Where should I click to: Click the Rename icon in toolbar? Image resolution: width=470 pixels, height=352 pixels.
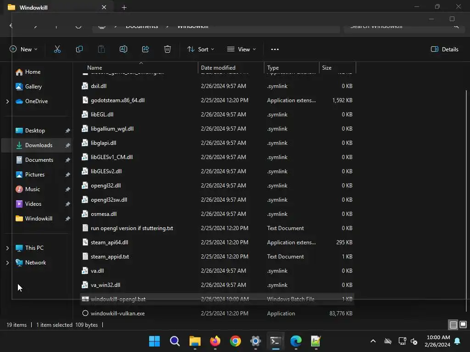click(x=123, y=49)
